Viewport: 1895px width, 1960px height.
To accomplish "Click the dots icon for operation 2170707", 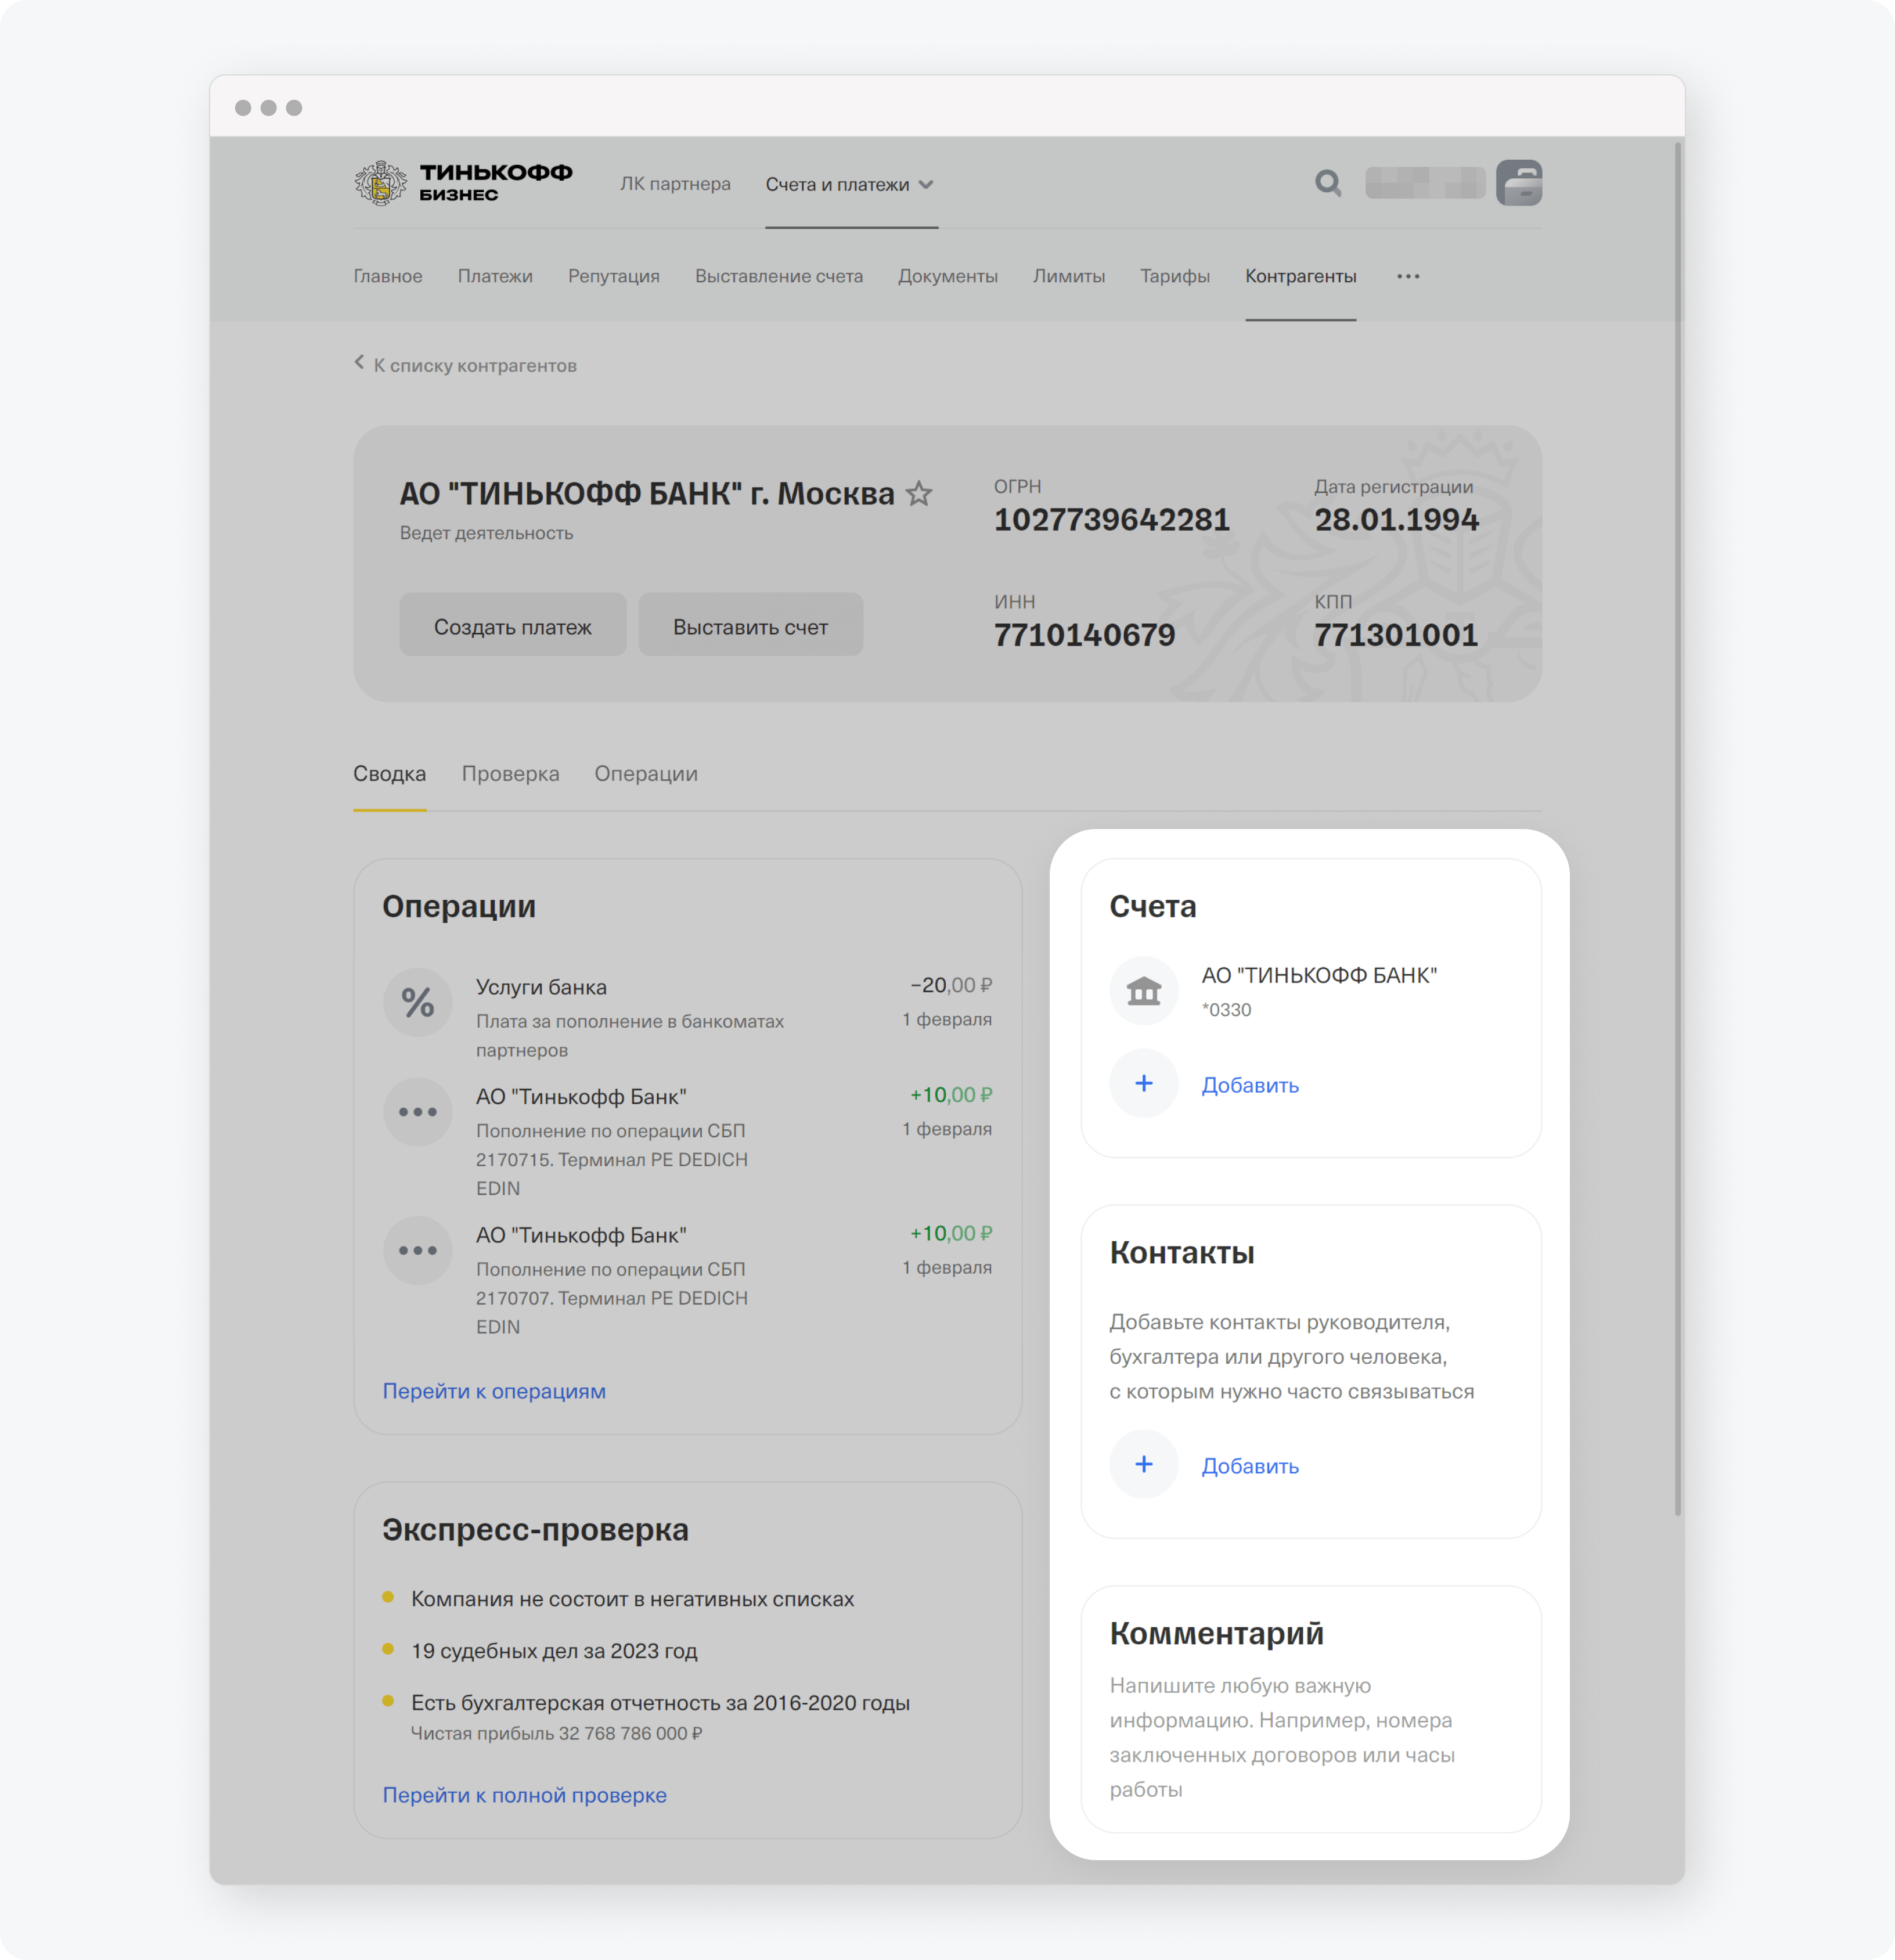I will pos(418,1250).
